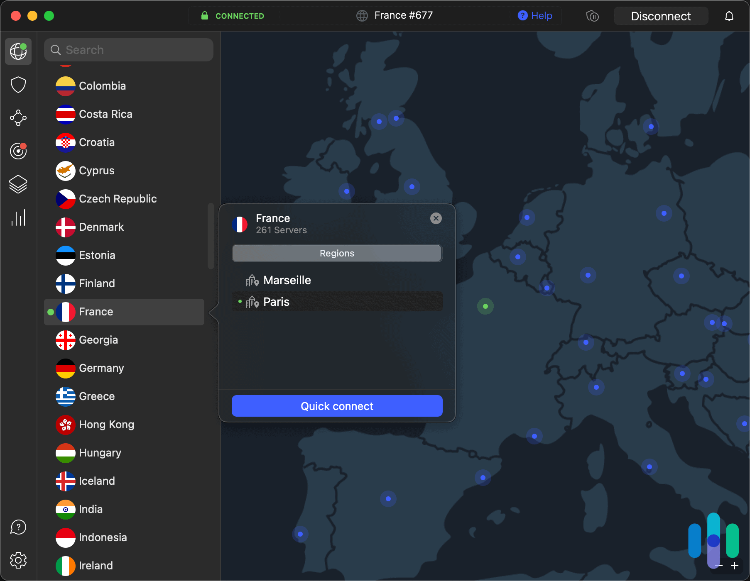Open the Regions selector for France
The image size is (750, 581).
click(336, 253)
